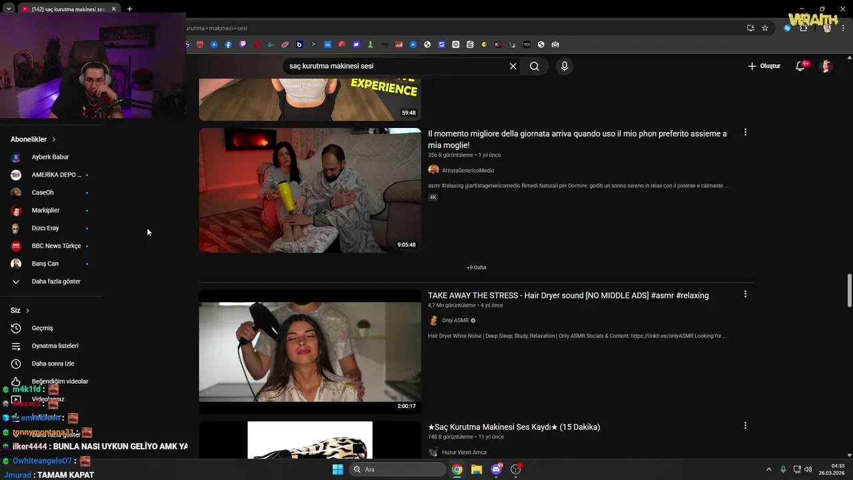853x480 pixels.
Task: Open TAKE AWAY THE STRESS video title
Action: tap(568, 295)
